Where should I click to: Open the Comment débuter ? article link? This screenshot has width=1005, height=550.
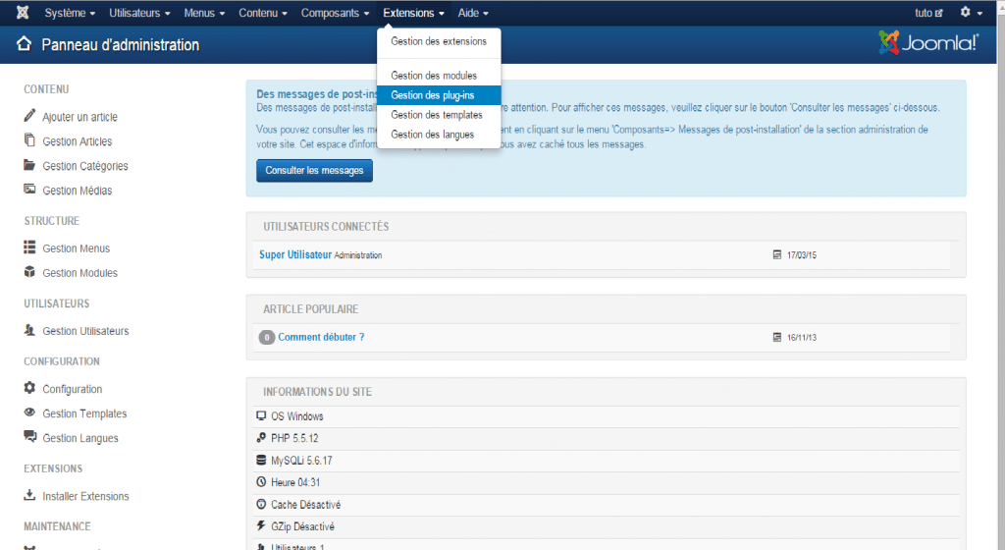[321, 337]
